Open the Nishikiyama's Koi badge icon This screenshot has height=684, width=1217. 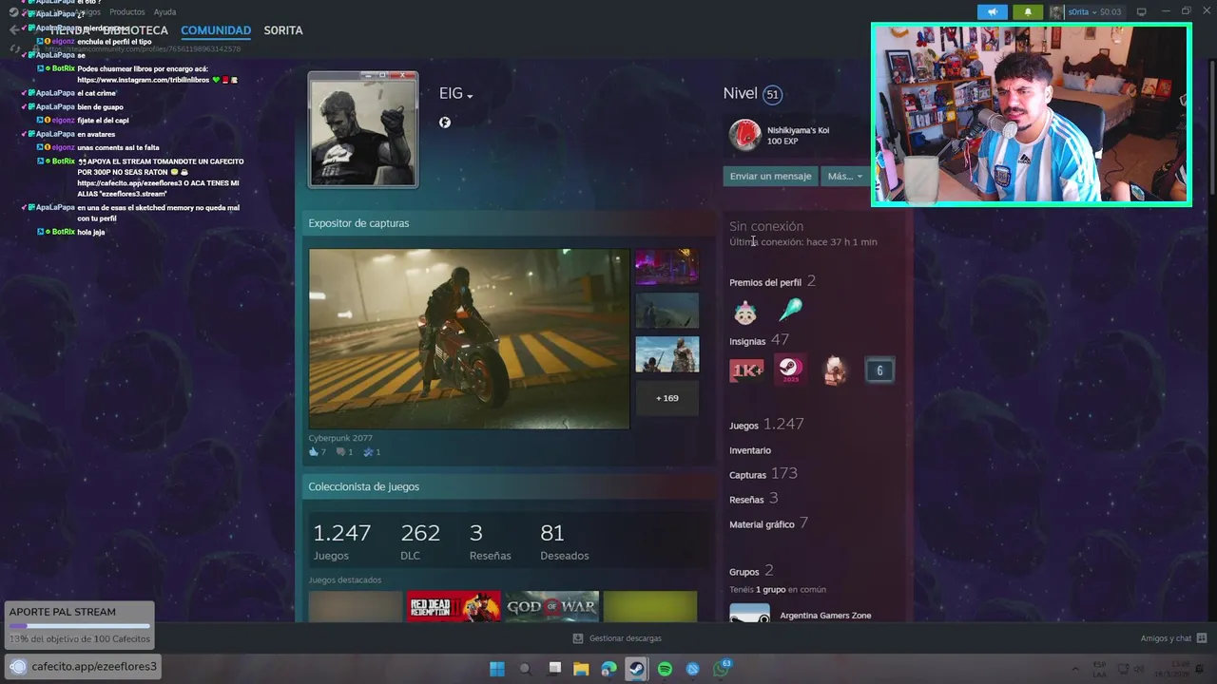coord(744,135)
